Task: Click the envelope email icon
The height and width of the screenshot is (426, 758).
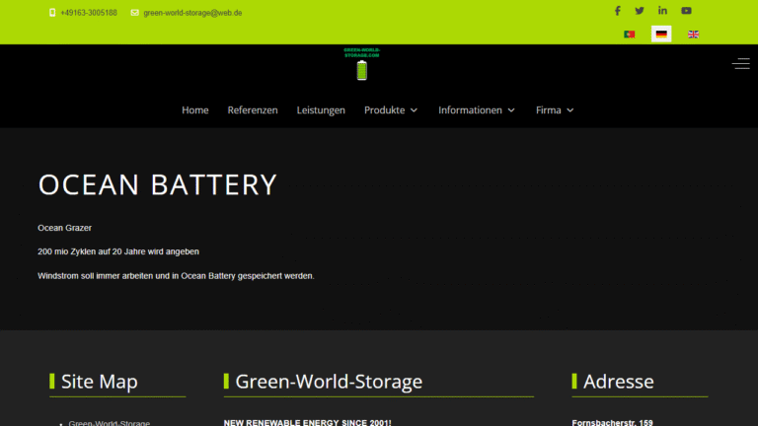Action: tap(135, 13)
